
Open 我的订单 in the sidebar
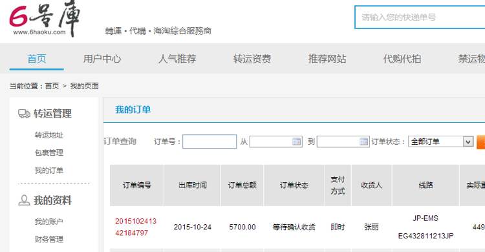pos(49,171)
